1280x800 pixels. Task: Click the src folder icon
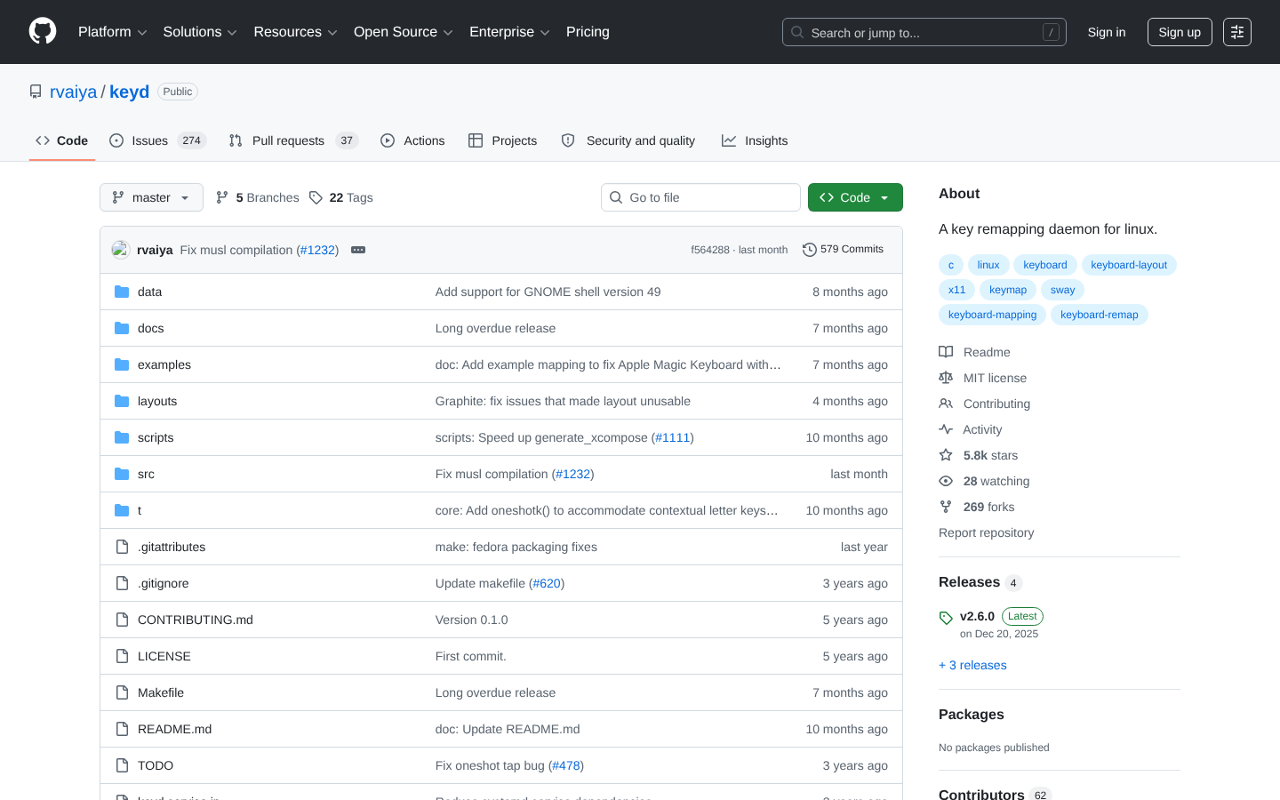122,474
